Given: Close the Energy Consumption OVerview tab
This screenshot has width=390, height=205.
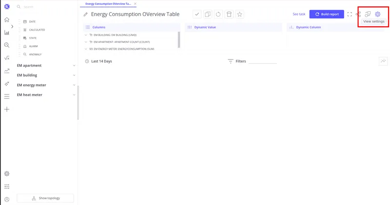Looking at the screenshot, I should [x=135, y=4].
